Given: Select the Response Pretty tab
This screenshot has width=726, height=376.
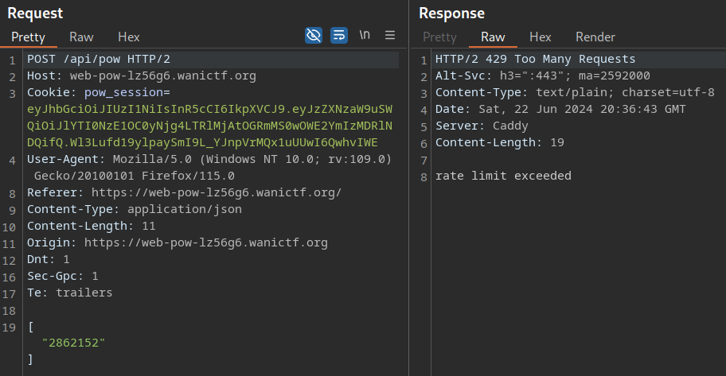Looking at the screenshot, I should 439,37.
